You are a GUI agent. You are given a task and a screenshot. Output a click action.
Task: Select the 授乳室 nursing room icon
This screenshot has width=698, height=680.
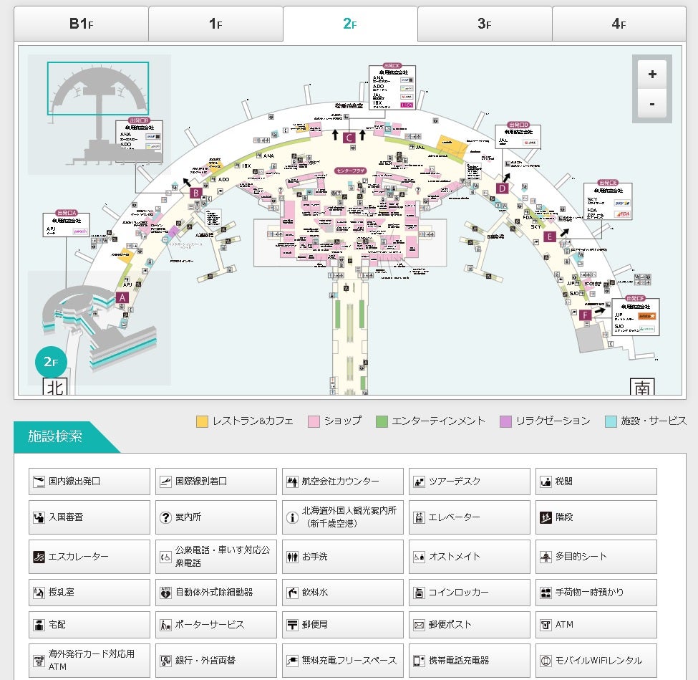pyautogui.click(x=88, y=592)
